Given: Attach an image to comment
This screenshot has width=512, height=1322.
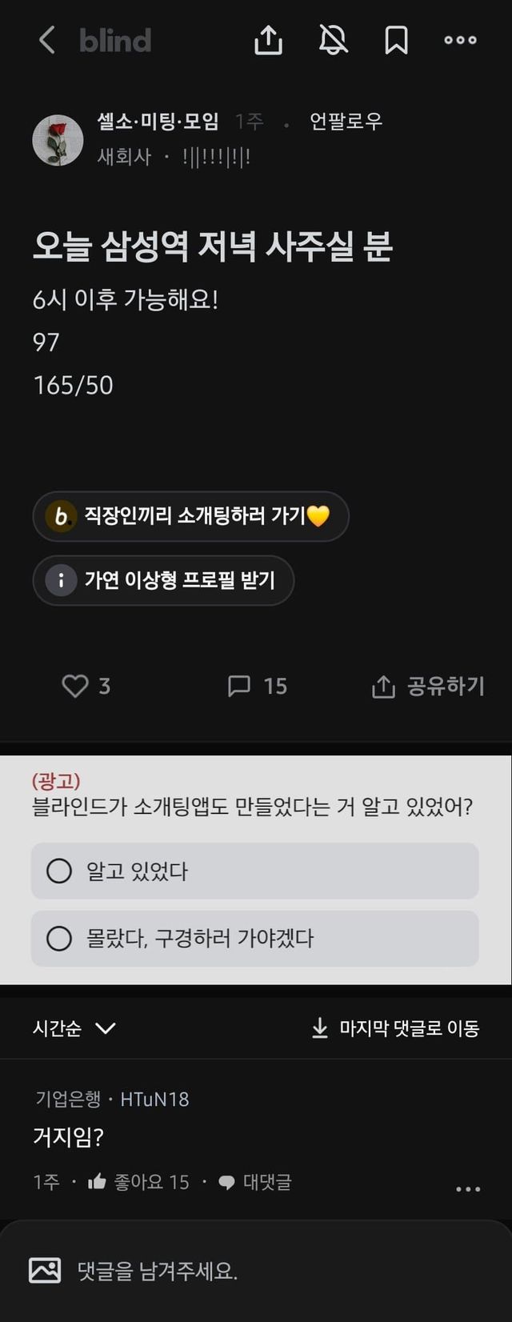Looking at the screenshot, I should [45, 1271].
